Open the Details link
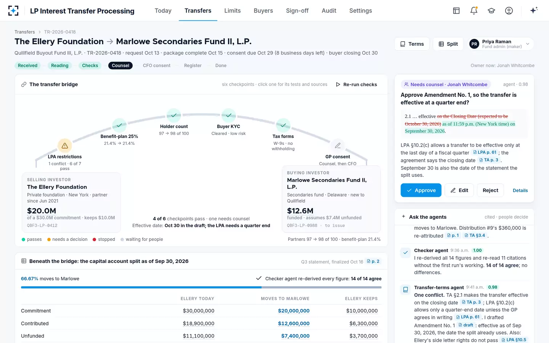This screenshot has height=343, width=549. click(x=520, y=191)
